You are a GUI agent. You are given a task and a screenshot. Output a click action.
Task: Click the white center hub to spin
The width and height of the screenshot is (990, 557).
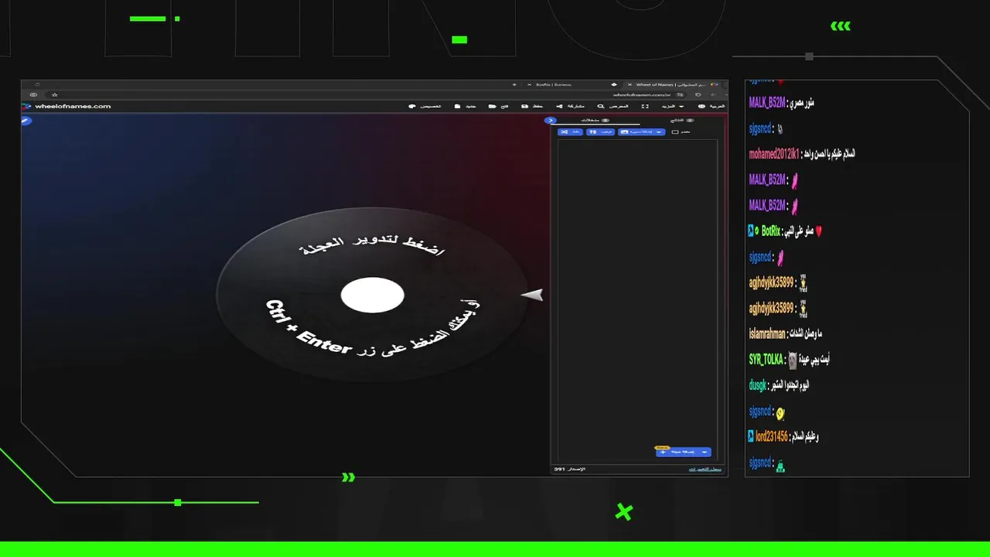pyautogui.click(x=373, y=296)
